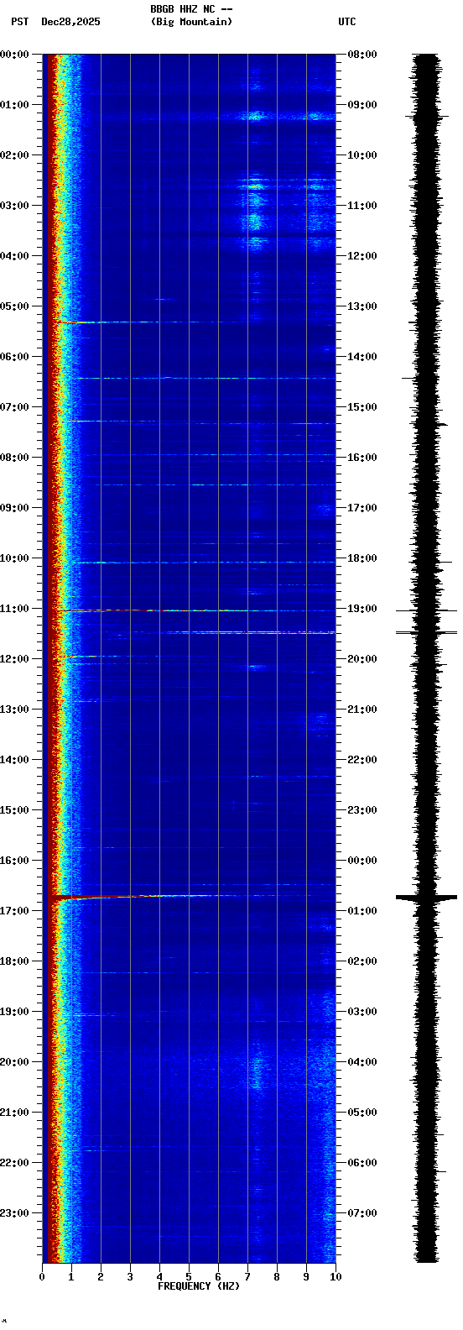Click the 5 tick on frequency axis
Viewport: 463px width, 1330px height.
click(x=189, y=1277)
